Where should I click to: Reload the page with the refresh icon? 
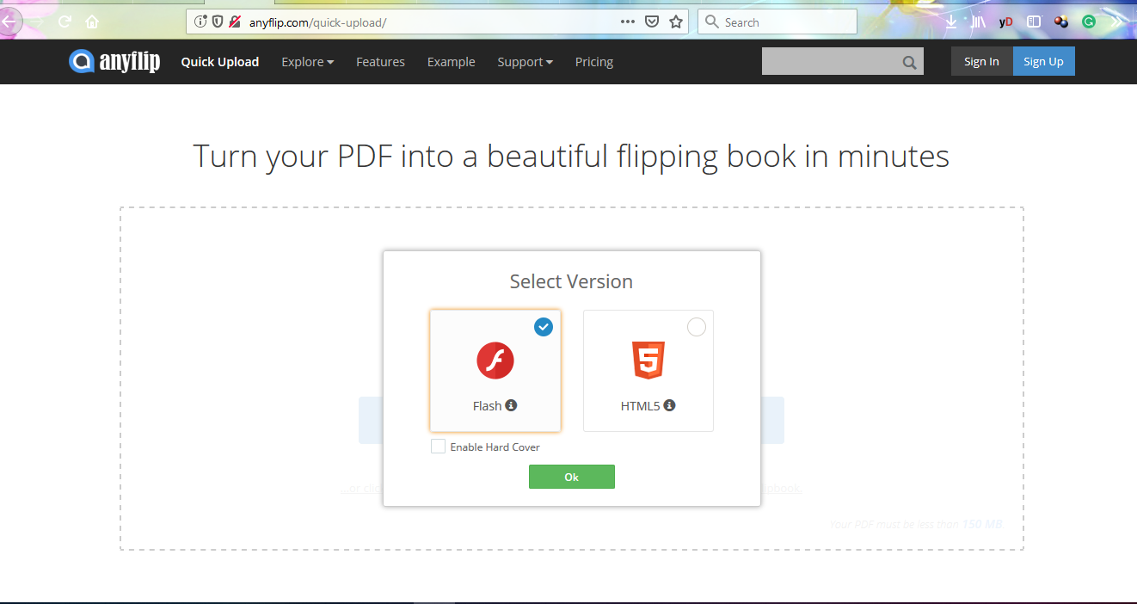(x=65, y=22)
